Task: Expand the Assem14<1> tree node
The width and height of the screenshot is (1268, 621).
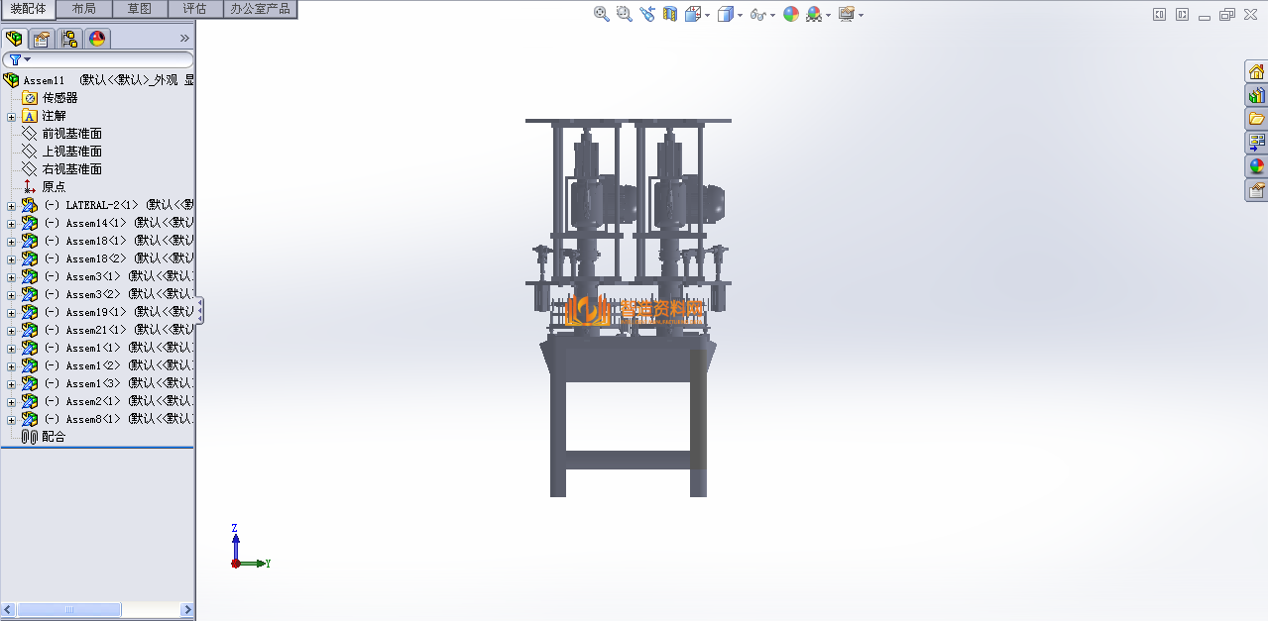Action: pos(12,223)
